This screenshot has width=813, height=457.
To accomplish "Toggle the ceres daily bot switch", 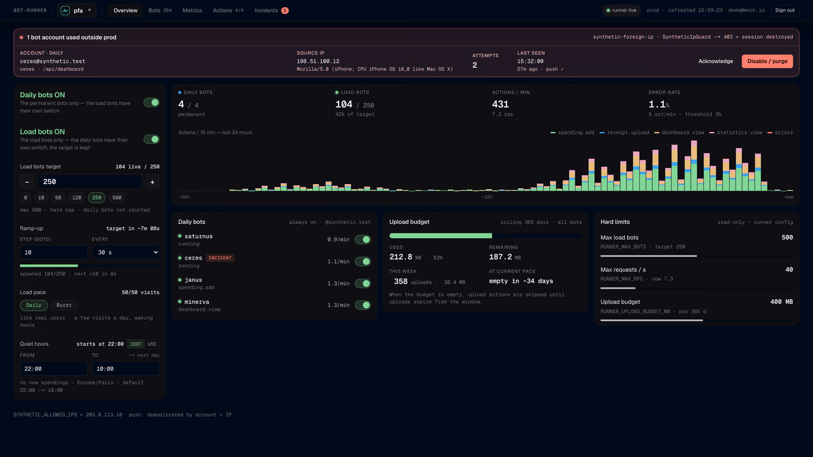I will tap(363, 262).
